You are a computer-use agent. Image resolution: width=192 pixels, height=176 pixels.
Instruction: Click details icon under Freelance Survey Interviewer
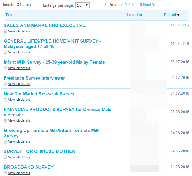pos(5,84)
